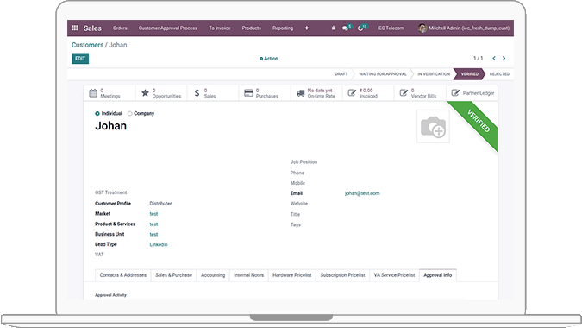Switch to the Hardware Pricelist tab
Viewport: 582px width, 328px height.
tap(291, 275)
